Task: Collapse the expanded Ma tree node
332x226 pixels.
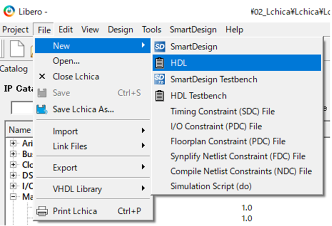Action: tap(13, 196)
